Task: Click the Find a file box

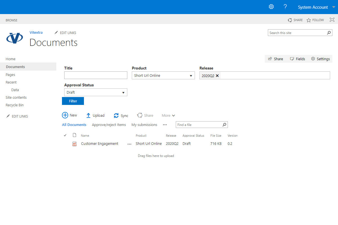Action: pyautogui.click(x=199, y=125)
